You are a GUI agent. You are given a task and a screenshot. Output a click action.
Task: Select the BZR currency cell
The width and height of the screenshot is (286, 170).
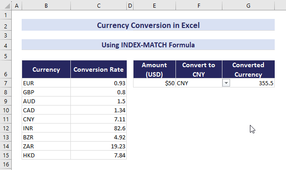[x=46, y=137]
